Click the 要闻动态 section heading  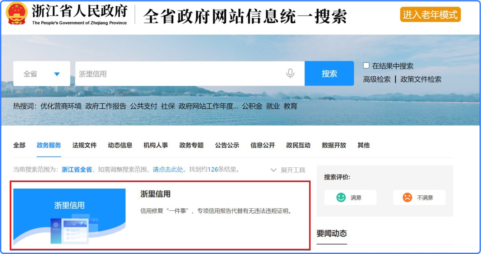332,233
